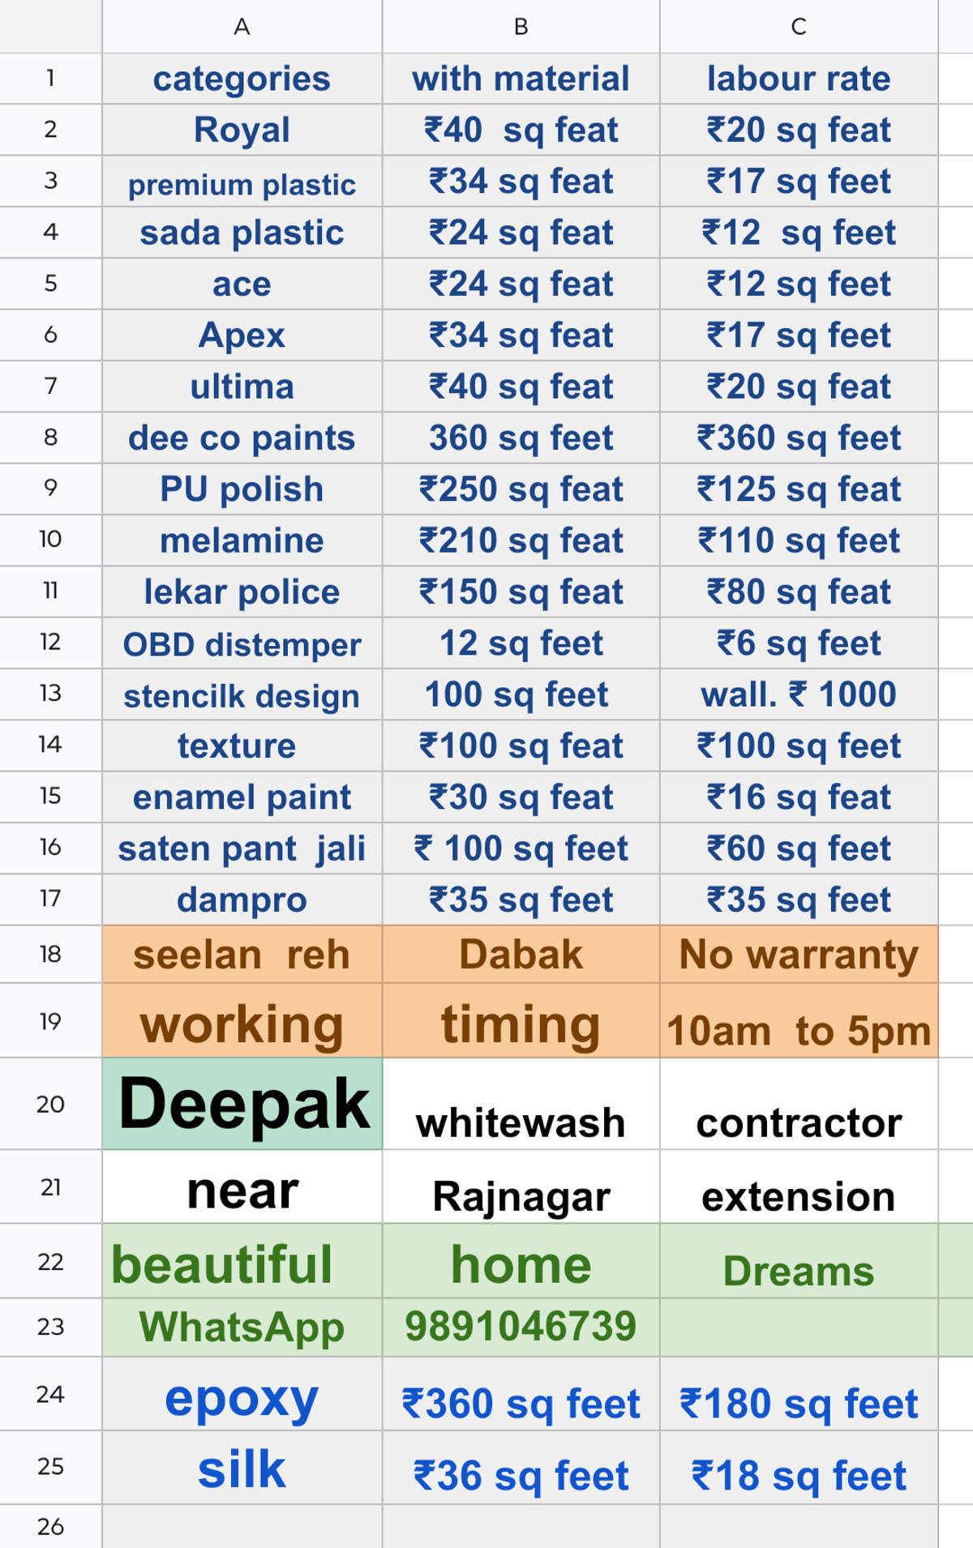Click the green 'Deepak' cell
973x1548 pixels.
click(x=242, y=1104)
